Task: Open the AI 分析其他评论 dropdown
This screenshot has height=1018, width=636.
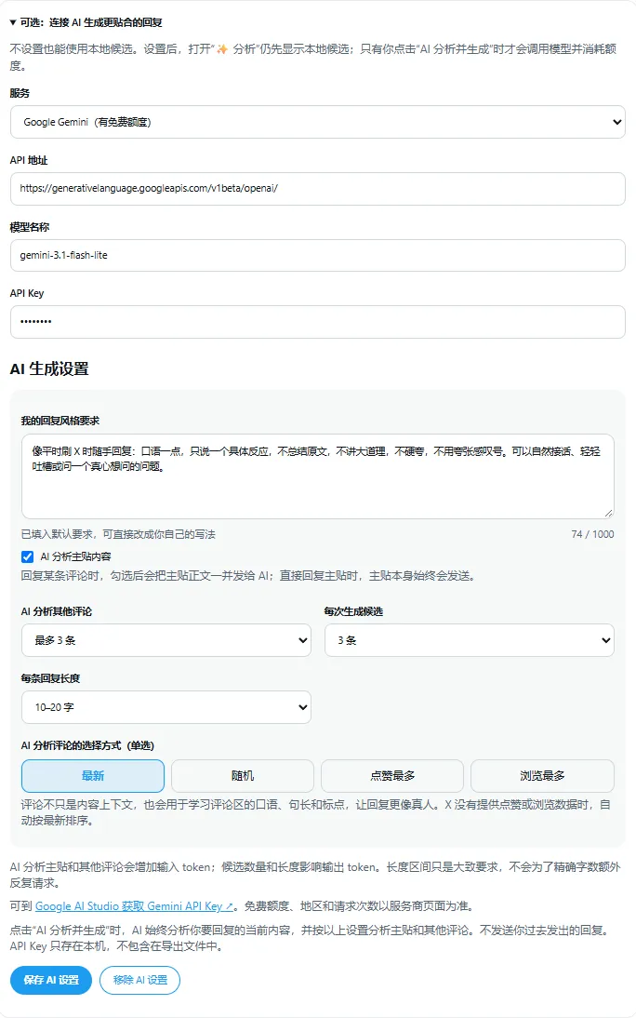Action: pyautogui.click(x=166, y=640)
